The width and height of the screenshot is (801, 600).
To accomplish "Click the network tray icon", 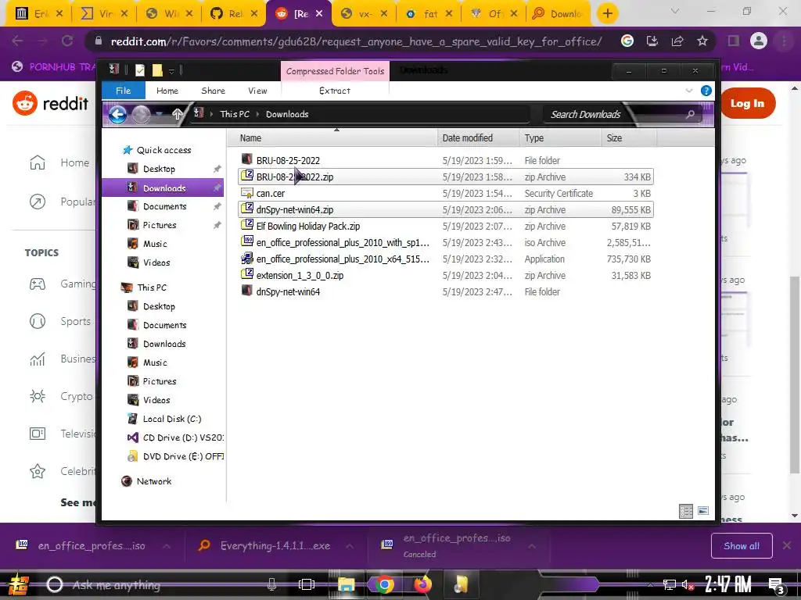I will [x=669, y=585].
